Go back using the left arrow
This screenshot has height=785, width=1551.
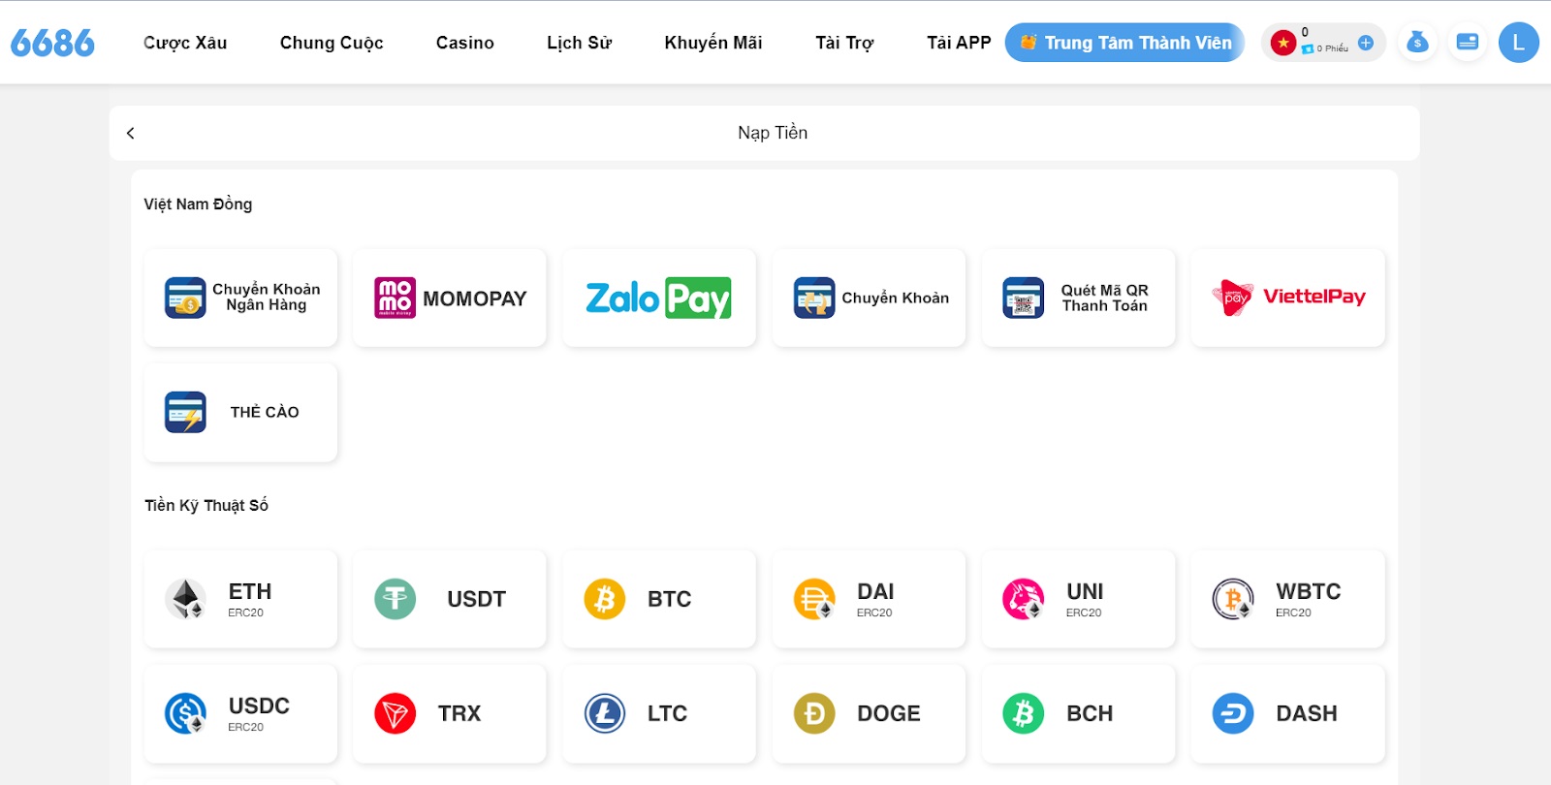tap(131, 133)
